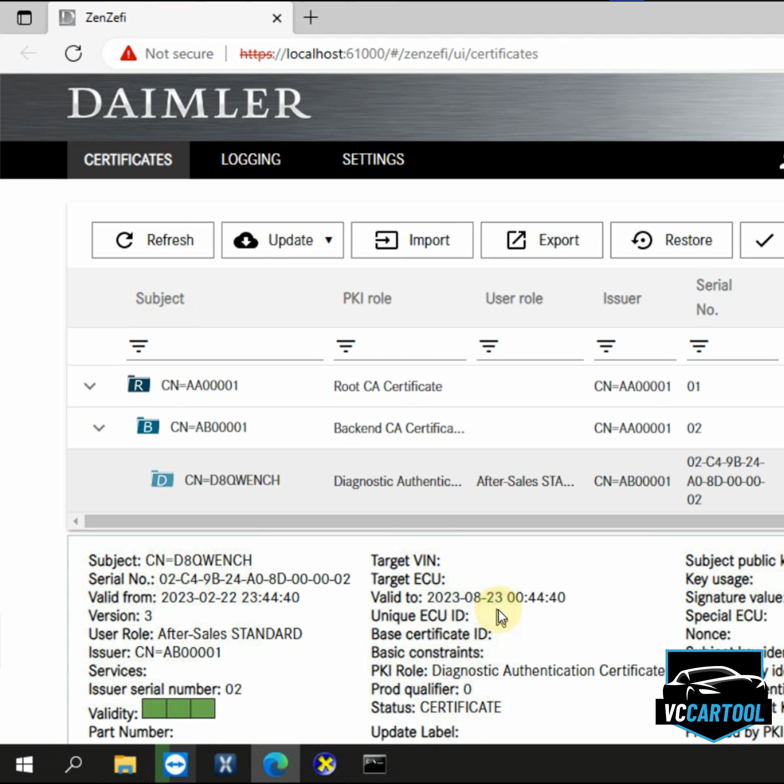The image size is (784, 784).
Task: Click the browser page reload icon
Action: point(73,53)
